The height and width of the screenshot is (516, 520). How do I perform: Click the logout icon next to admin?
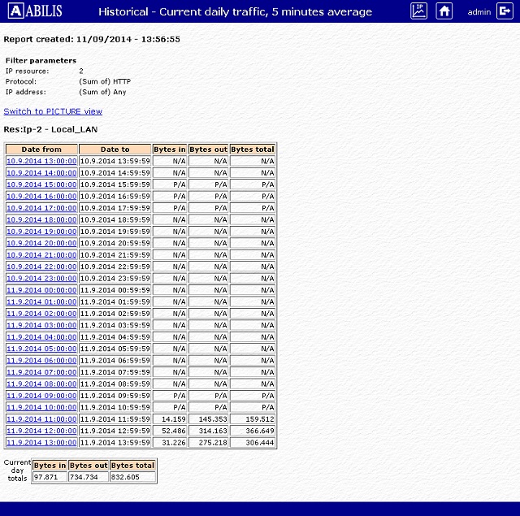tap(504, 11)
